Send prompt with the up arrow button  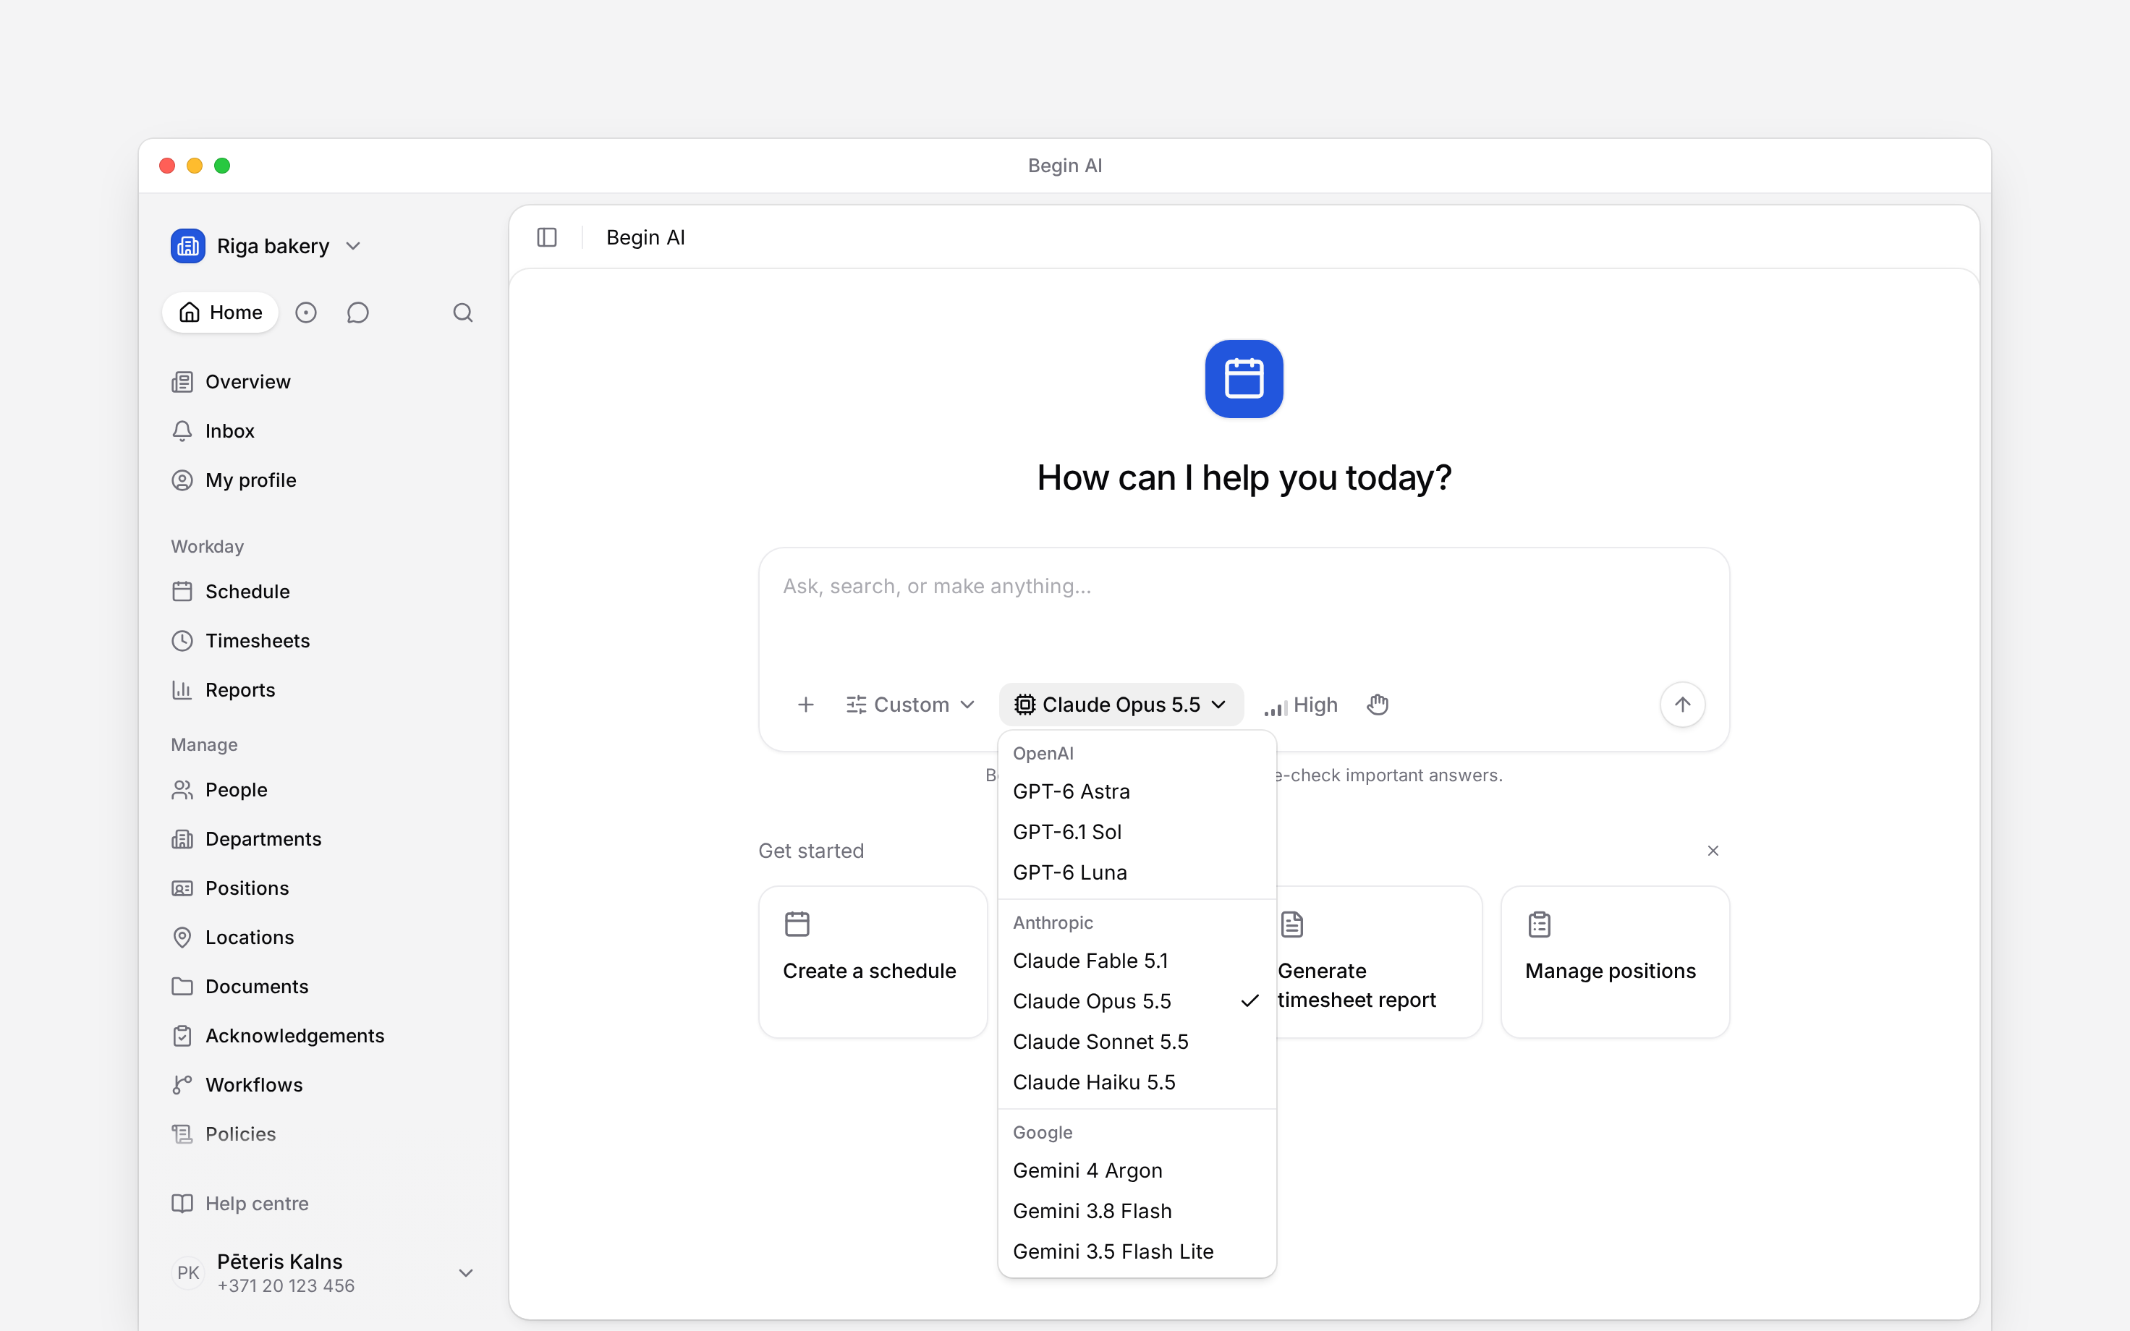click(1682, 705)
